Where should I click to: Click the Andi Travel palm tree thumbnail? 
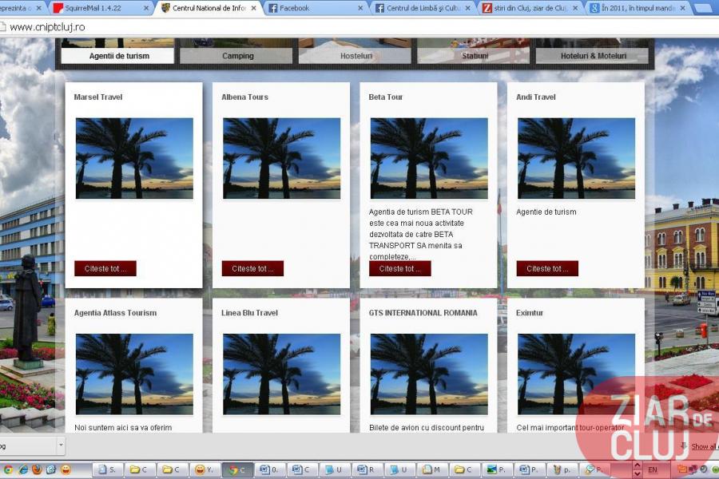(x=576, y=158)
